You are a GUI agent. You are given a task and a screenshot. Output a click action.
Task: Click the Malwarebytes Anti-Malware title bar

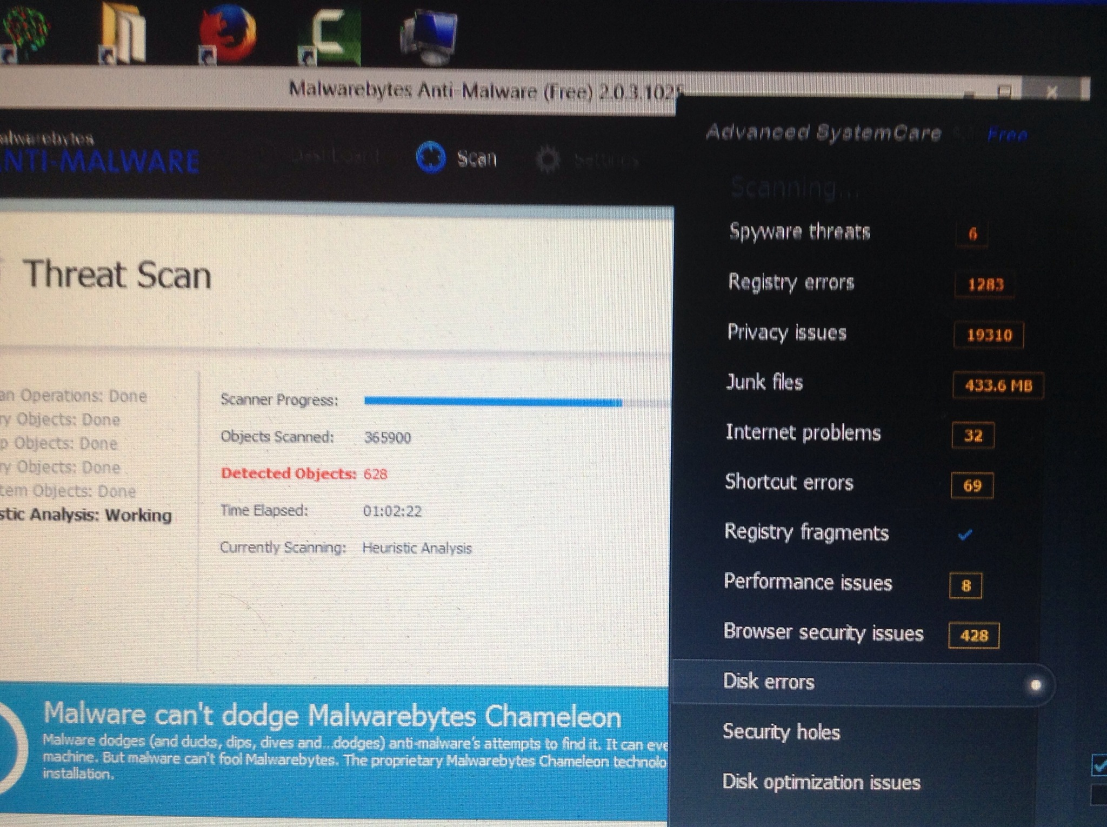click(x=486, y=91)
